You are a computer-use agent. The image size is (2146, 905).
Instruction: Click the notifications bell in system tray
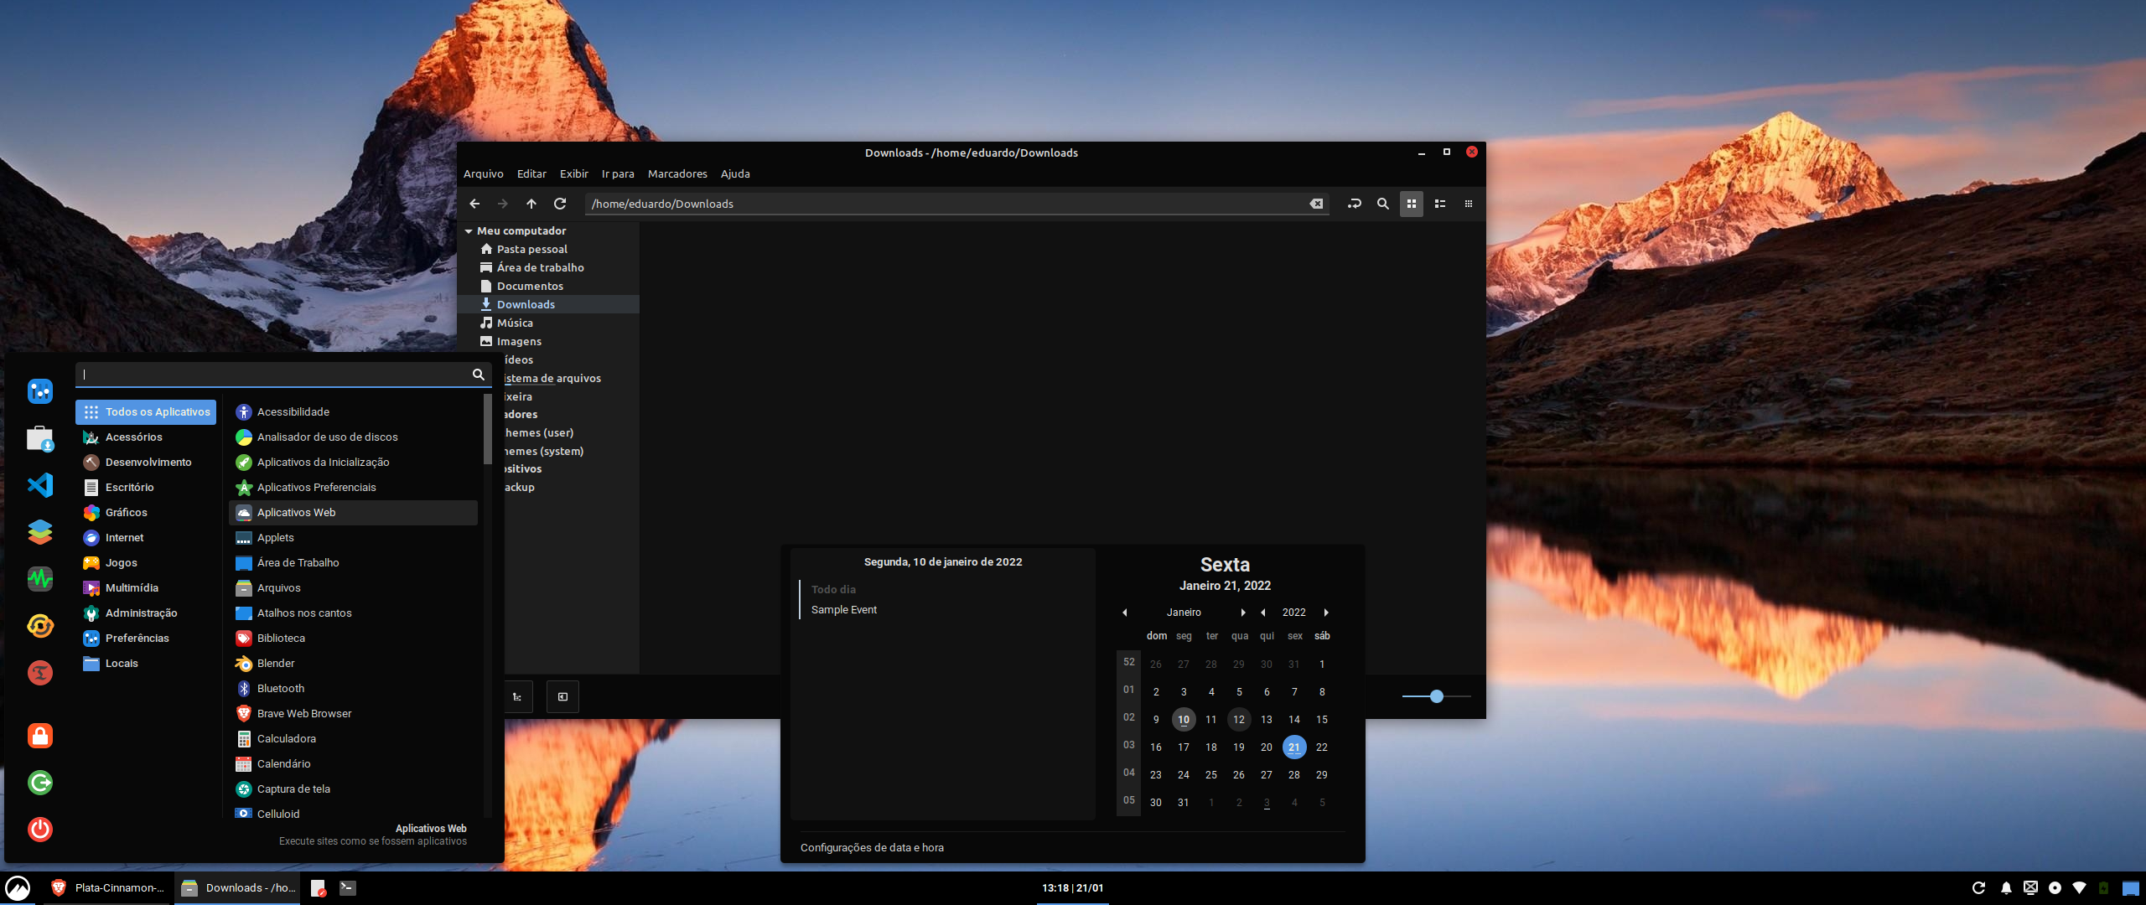coord(2006,887)
